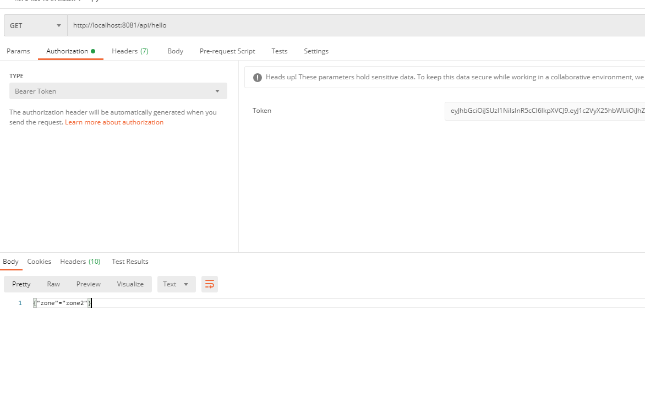Open the Settings tab
The width and height of the screenshot is (645, 396).
316,51
